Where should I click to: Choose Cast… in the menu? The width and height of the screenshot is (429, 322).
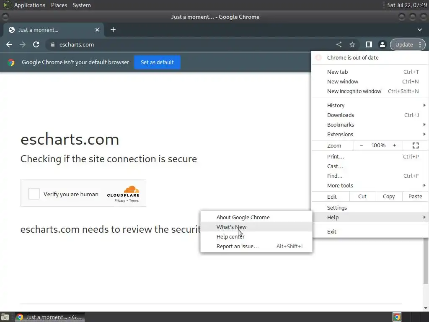pos(370,166)
